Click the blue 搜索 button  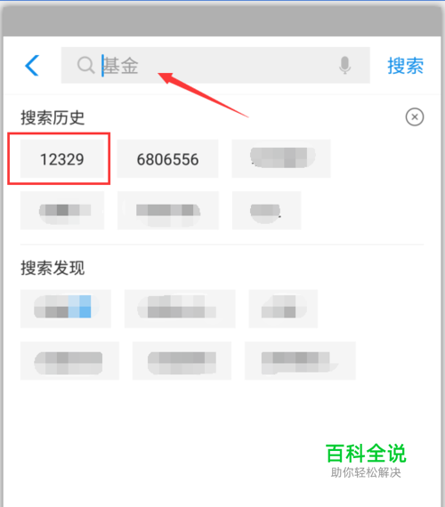[406, 66]
